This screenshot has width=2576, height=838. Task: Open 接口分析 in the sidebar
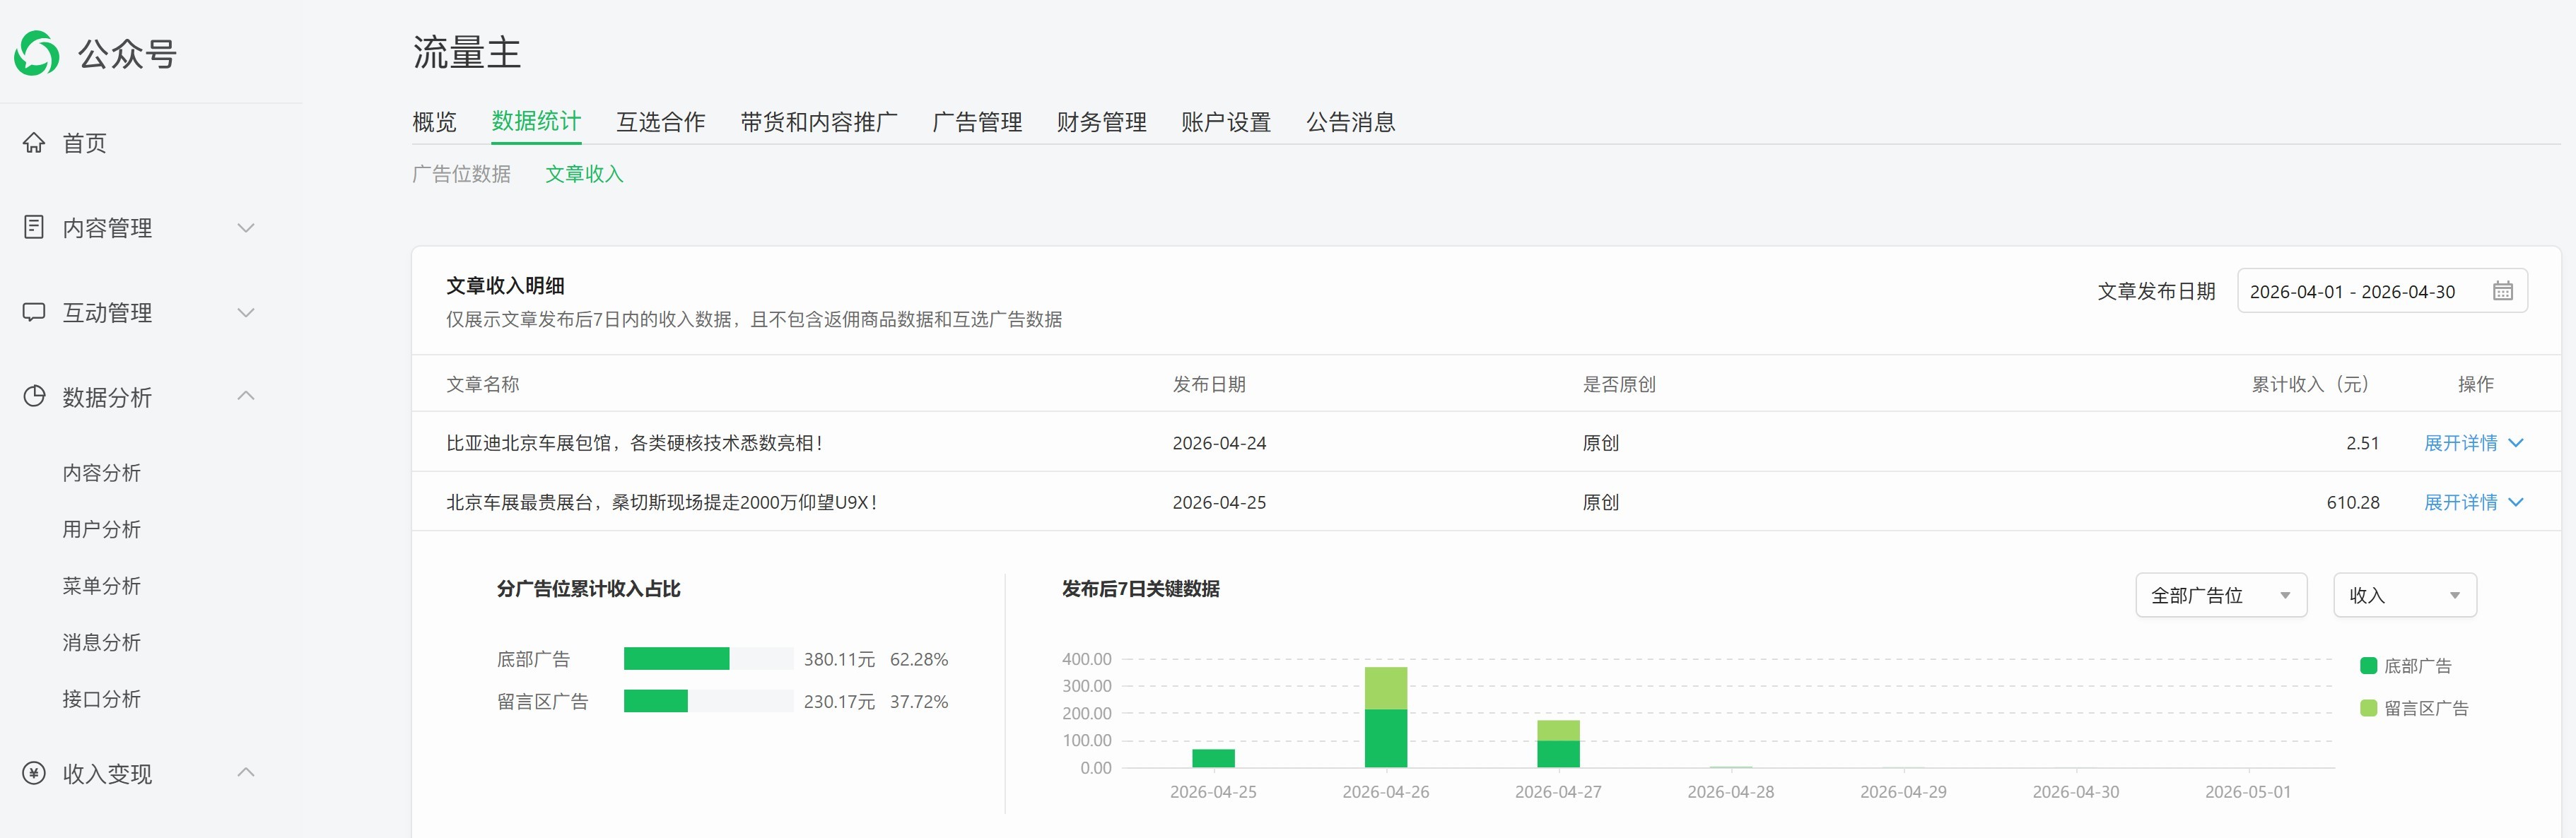point(101,698)
